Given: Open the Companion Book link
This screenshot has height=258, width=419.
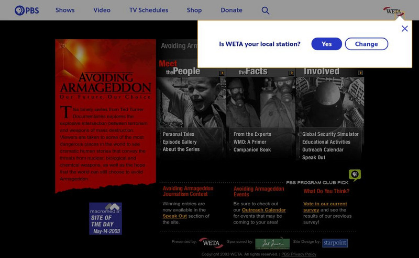Looking at the screenshot, I should click(252, 149).
